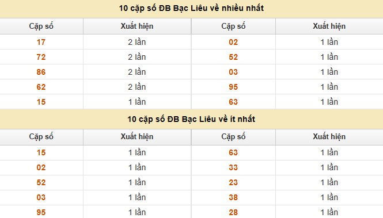Click the '2 lần' cell beside 86
The width and height of the screenshot is (383, 218).
point(137,72)
